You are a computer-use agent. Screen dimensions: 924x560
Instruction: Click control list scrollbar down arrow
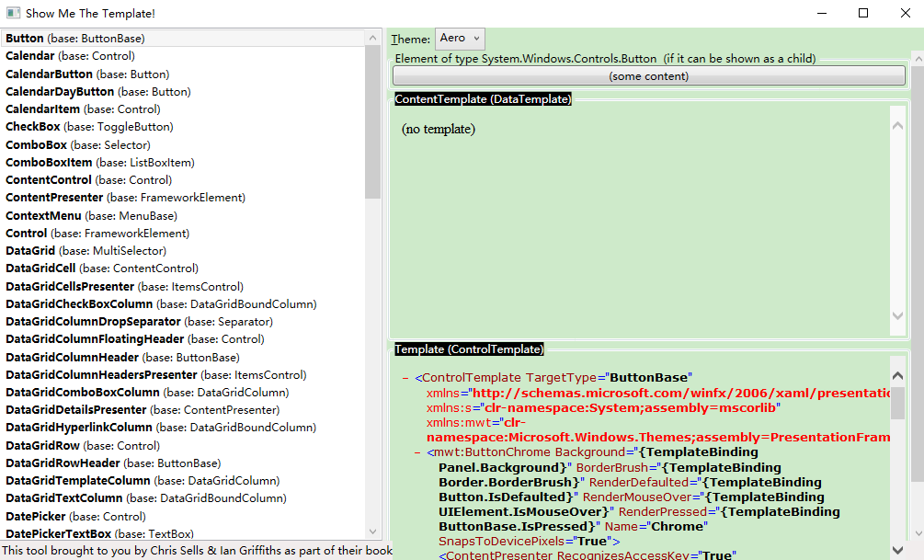tap(372, 531)
